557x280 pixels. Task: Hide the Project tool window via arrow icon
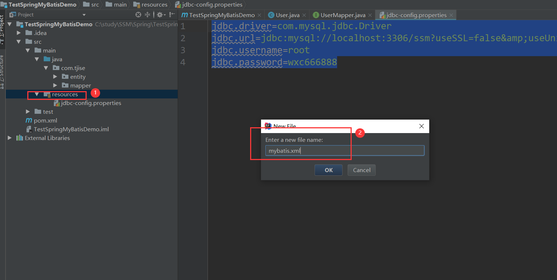(x=172, y=15)
